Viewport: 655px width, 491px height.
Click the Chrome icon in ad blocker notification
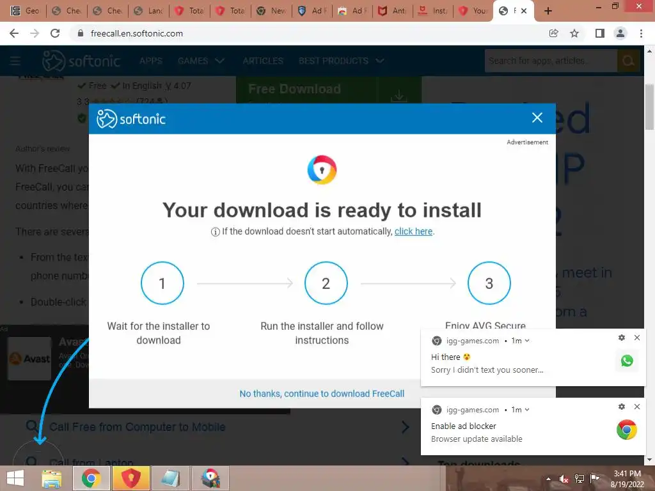pyautogui.click(x=627, y=430)
